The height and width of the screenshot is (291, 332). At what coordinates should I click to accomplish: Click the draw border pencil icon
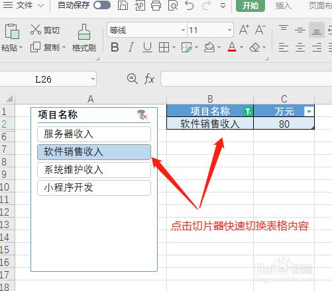click(x=187, y=47)
